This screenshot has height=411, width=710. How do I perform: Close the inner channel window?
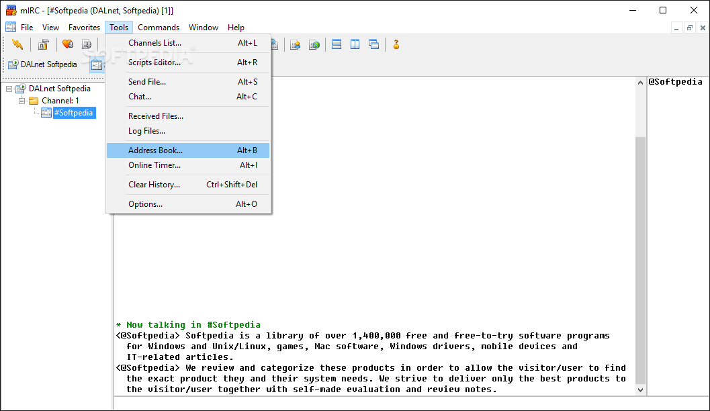coord(703,28)
